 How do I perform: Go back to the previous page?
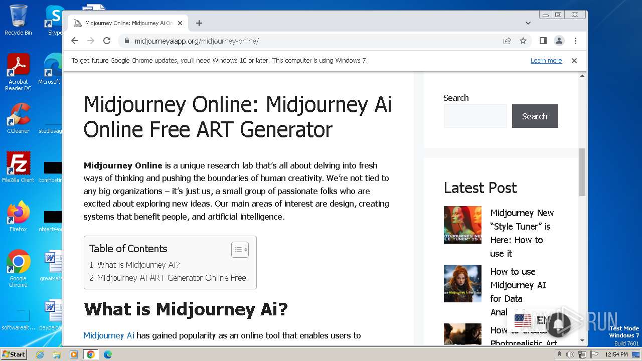[75, 41]
